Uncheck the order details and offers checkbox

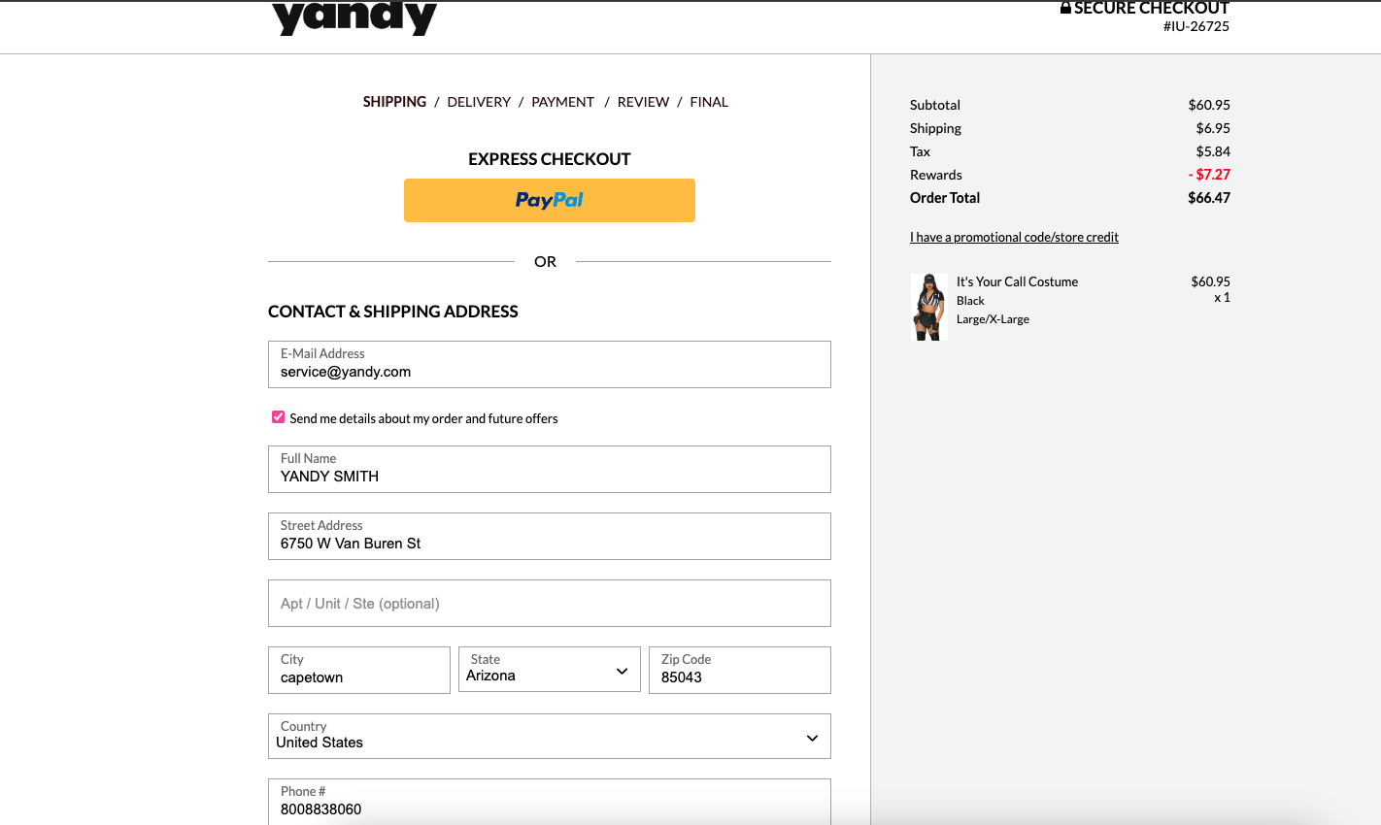[278, 416]
